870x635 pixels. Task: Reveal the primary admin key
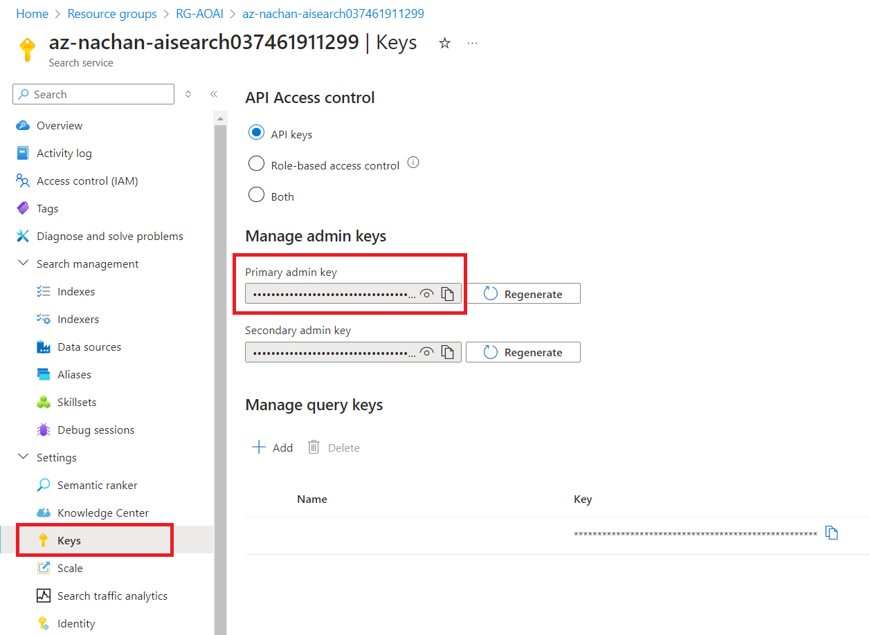428,294
